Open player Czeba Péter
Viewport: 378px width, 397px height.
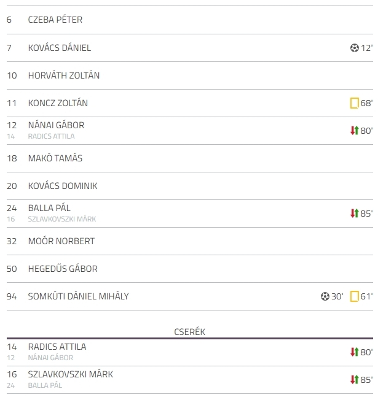pos(55,20)
